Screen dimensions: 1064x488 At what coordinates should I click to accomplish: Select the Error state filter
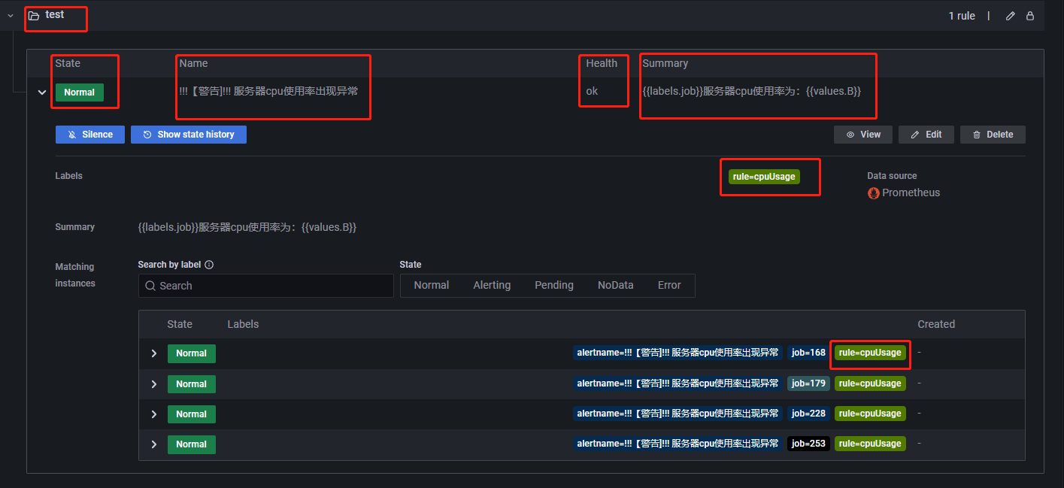[668, 286]
